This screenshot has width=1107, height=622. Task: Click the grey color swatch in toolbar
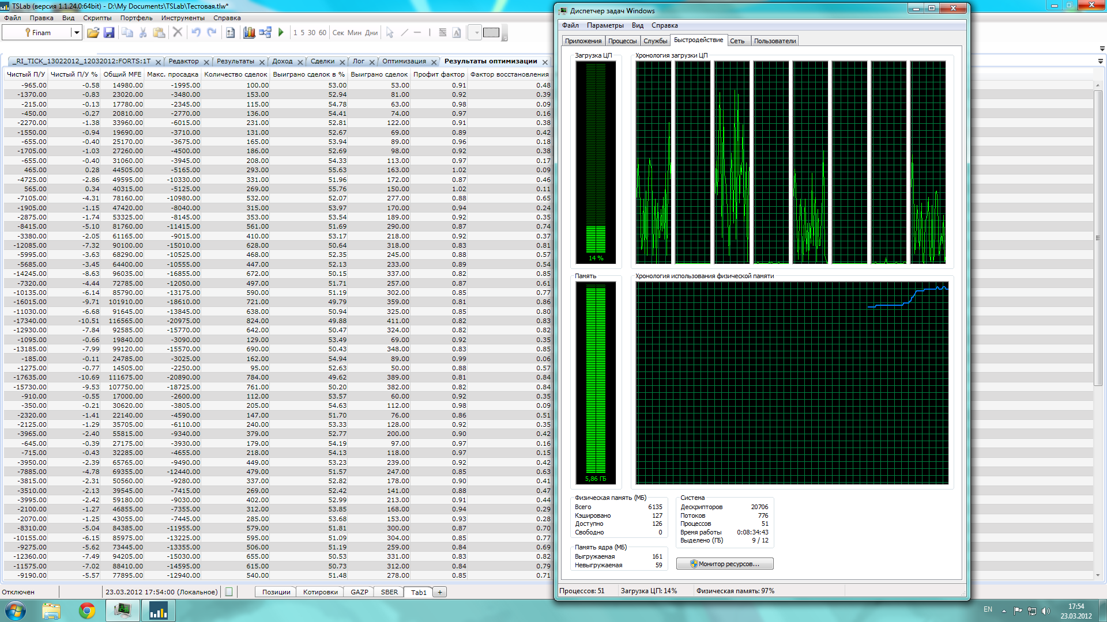(491, 33)
